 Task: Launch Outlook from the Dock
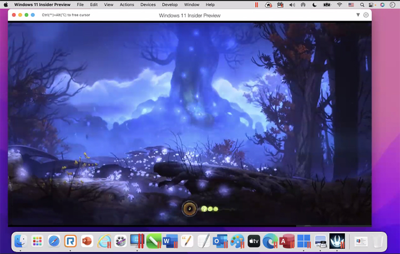[x=220, y=241]
